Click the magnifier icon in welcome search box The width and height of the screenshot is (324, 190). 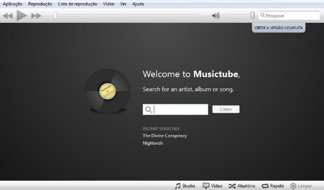[x=148, y=110]
